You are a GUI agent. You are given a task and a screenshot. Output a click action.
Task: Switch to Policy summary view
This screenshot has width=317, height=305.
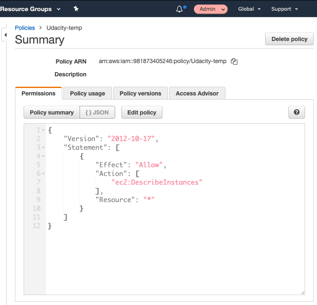tap(52, 112)
